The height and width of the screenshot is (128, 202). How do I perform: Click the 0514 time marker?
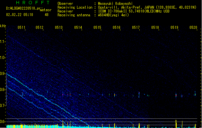click(x=78, y=28)
